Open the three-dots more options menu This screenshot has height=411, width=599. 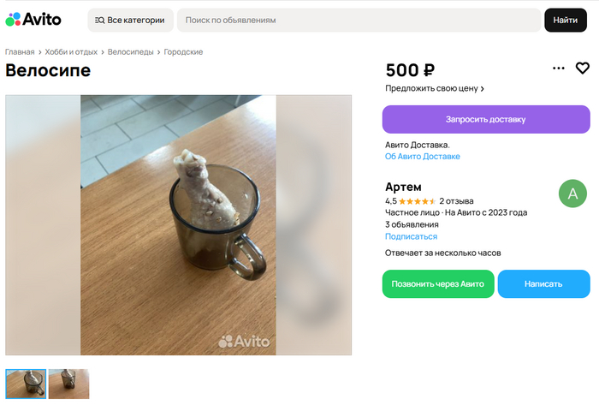pyautogui.click(x=559, y=68)
